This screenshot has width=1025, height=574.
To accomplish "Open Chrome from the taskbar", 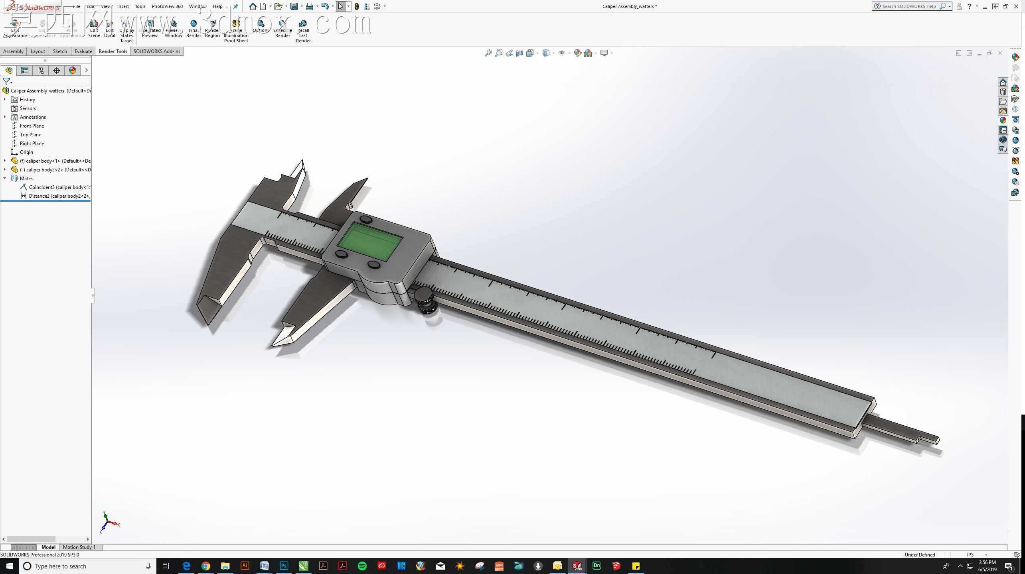I will pyautogui.click(x=205, y=566).
